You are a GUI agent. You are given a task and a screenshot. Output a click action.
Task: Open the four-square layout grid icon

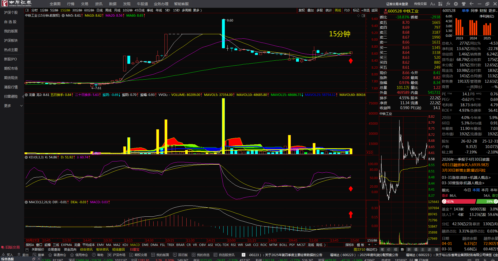tap(440, 4)
